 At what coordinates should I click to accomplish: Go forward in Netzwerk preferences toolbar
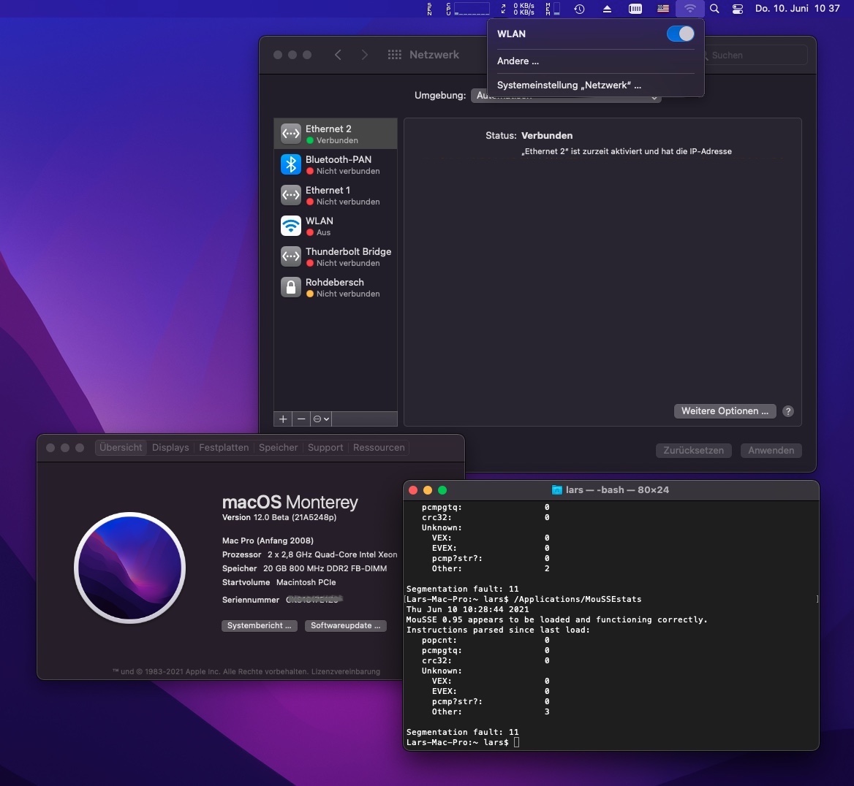pyautogui.click(x=364, y=55)
